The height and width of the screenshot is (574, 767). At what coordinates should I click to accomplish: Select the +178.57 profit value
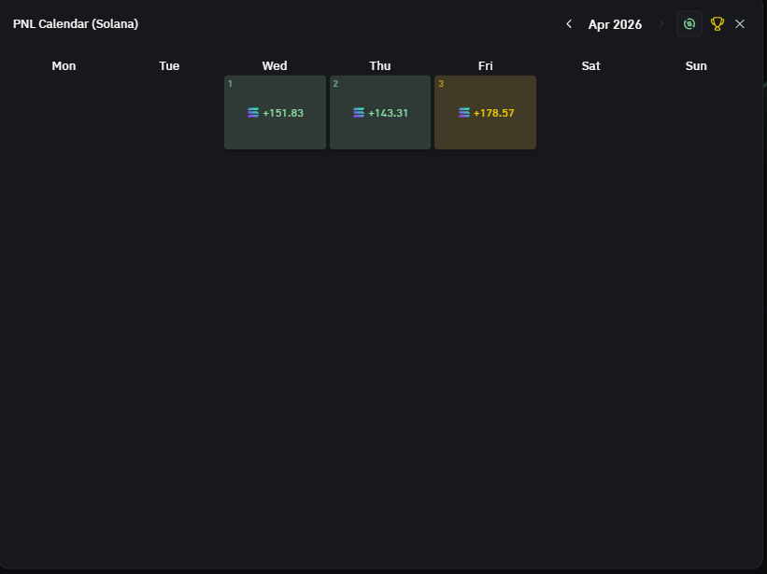point(493,113)
